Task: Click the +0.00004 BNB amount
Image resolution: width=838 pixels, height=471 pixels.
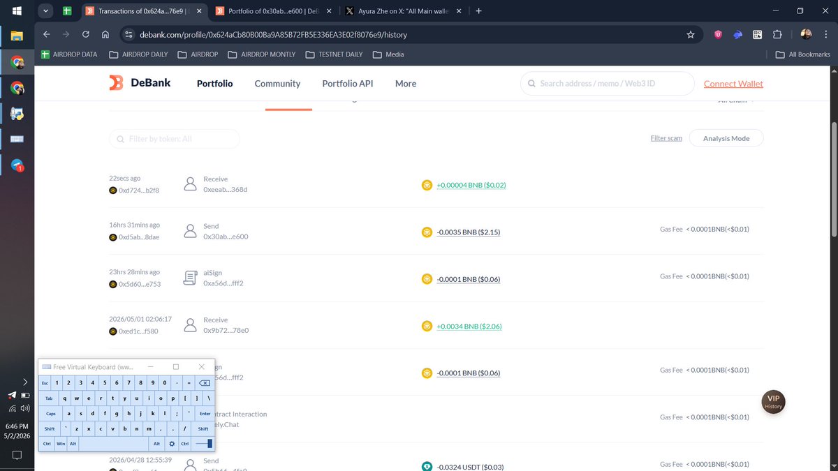Action: (x=471, y=185)
